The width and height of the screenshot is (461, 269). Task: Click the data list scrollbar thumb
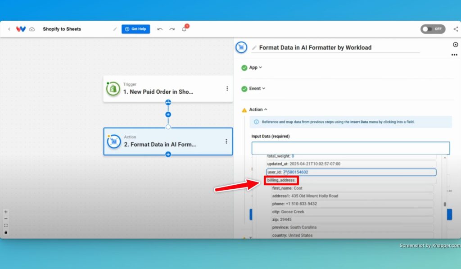click(445, 204)
